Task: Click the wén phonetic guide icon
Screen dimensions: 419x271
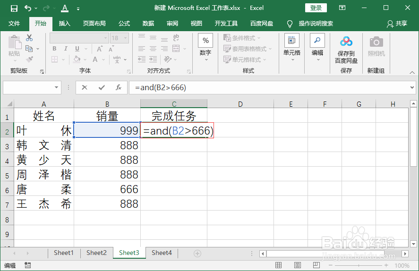Action: pyautogui.click(x=117, y=59)
